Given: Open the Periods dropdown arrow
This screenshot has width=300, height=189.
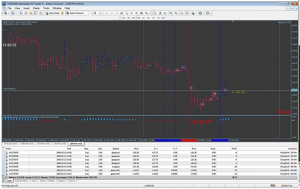Looking at the screenshot, I should [x=204, y=13].
